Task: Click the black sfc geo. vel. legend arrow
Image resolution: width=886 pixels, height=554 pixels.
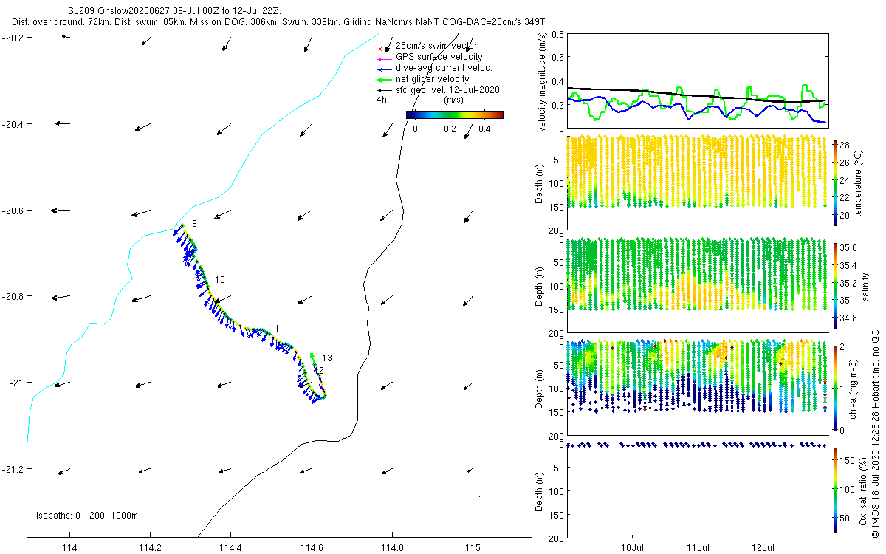Action: [383, 91]
